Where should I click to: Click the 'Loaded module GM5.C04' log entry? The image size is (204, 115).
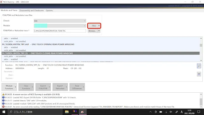(x=39, y=103)
